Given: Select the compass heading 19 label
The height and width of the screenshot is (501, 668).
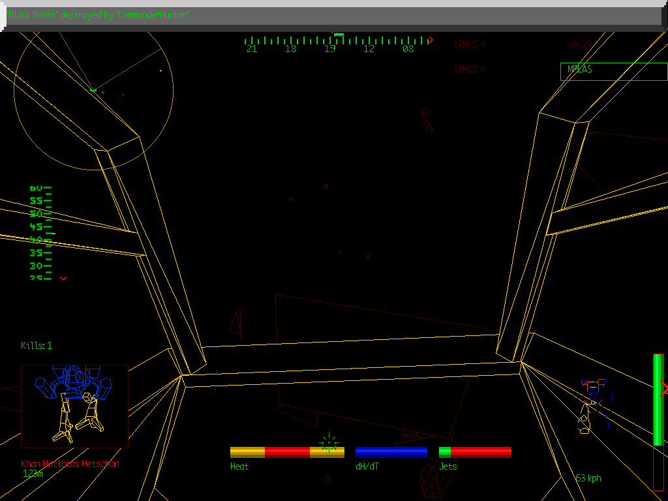Looking at the screenshot, I should click(x=329, y=48).
